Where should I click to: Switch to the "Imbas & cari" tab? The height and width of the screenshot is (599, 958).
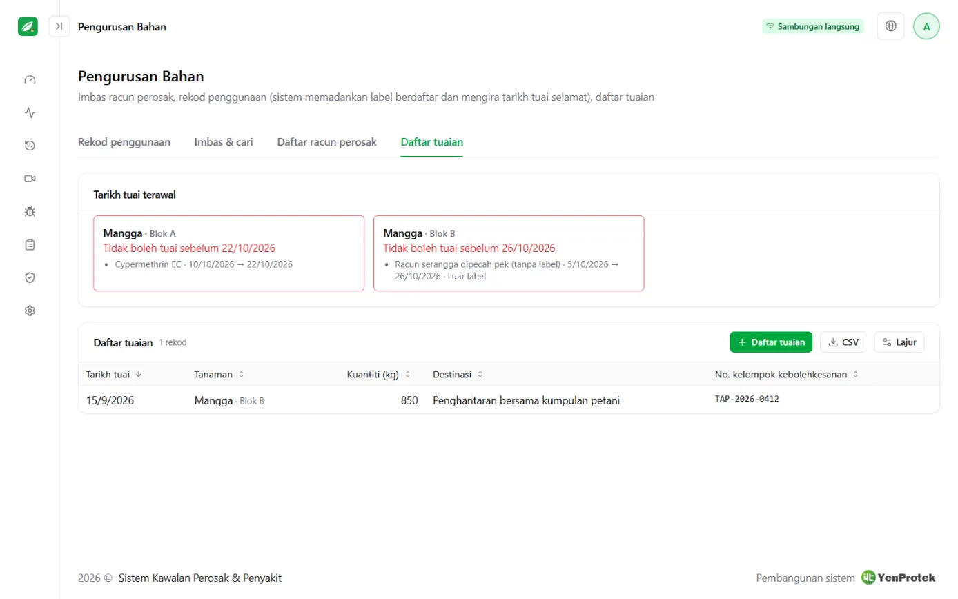coord(224,142)
